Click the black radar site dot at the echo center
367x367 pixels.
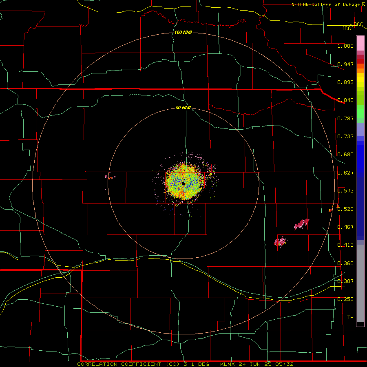point(183,184)
